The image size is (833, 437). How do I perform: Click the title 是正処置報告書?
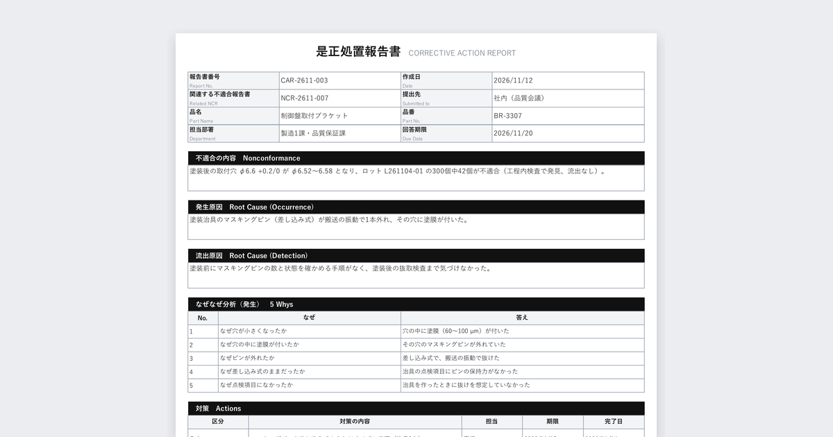(x=358, y=51)
